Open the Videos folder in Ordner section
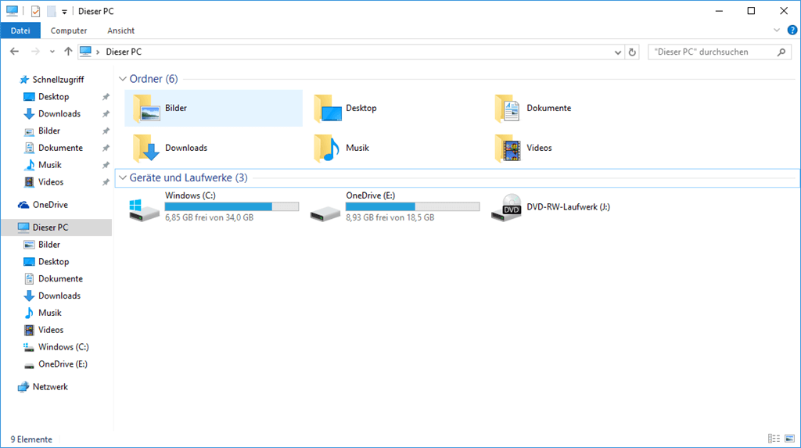 575,148
